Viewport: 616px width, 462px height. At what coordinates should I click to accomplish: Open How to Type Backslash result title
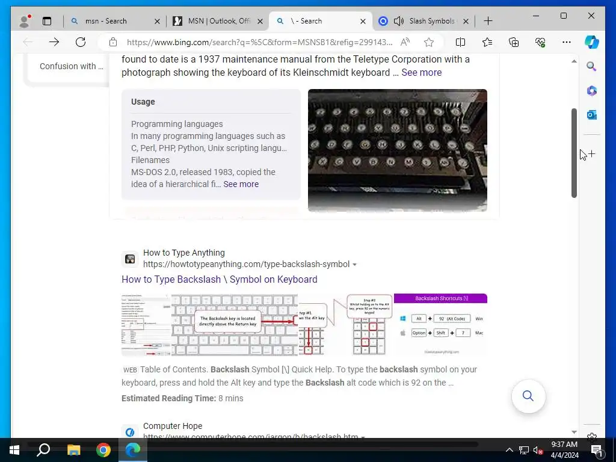(x=219, y=279)
